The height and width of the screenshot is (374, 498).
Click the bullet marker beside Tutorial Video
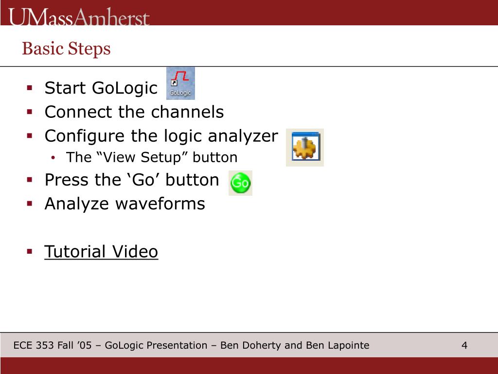[30, 252]
